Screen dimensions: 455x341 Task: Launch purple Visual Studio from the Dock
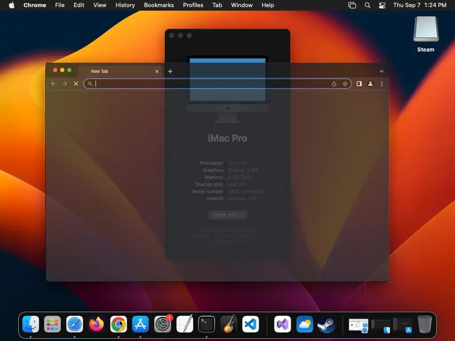(x=282, y=324)
